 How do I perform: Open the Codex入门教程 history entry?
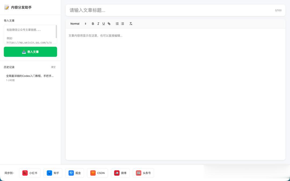pos(30,78)
